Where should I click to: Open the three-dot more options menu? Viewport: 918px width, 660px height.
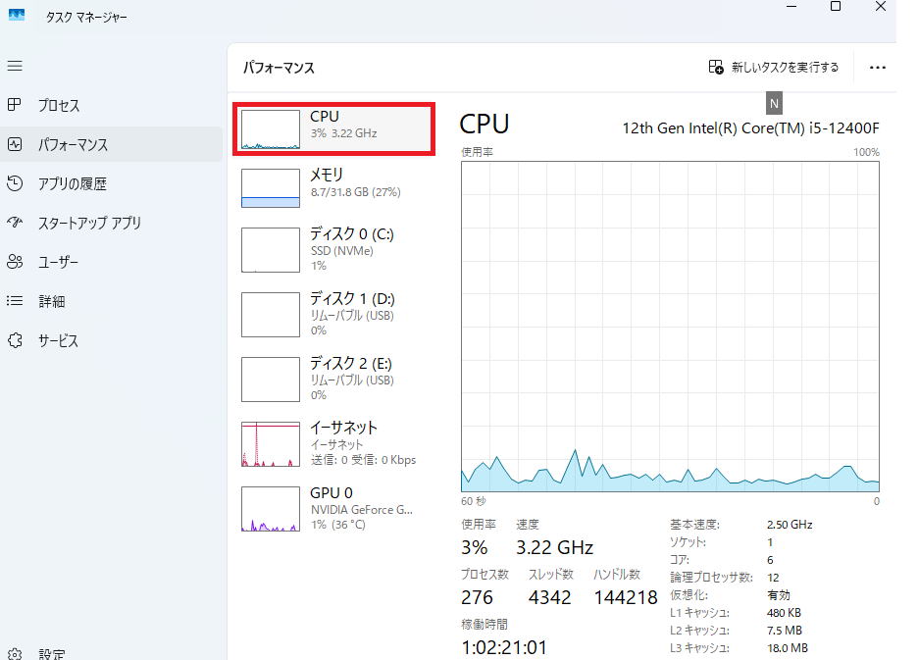point(877,68)
